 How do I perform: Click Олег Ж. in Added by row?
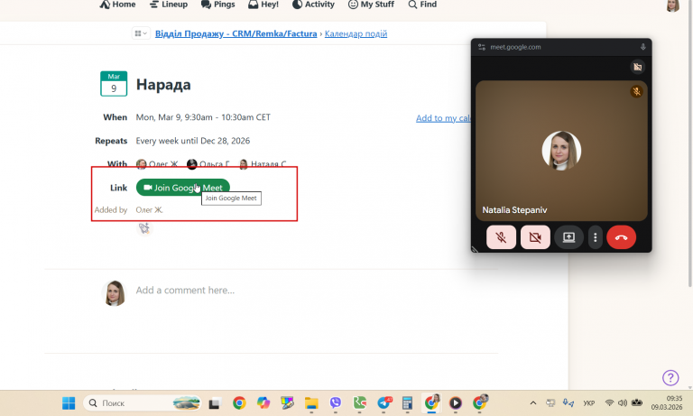(150, 210)
